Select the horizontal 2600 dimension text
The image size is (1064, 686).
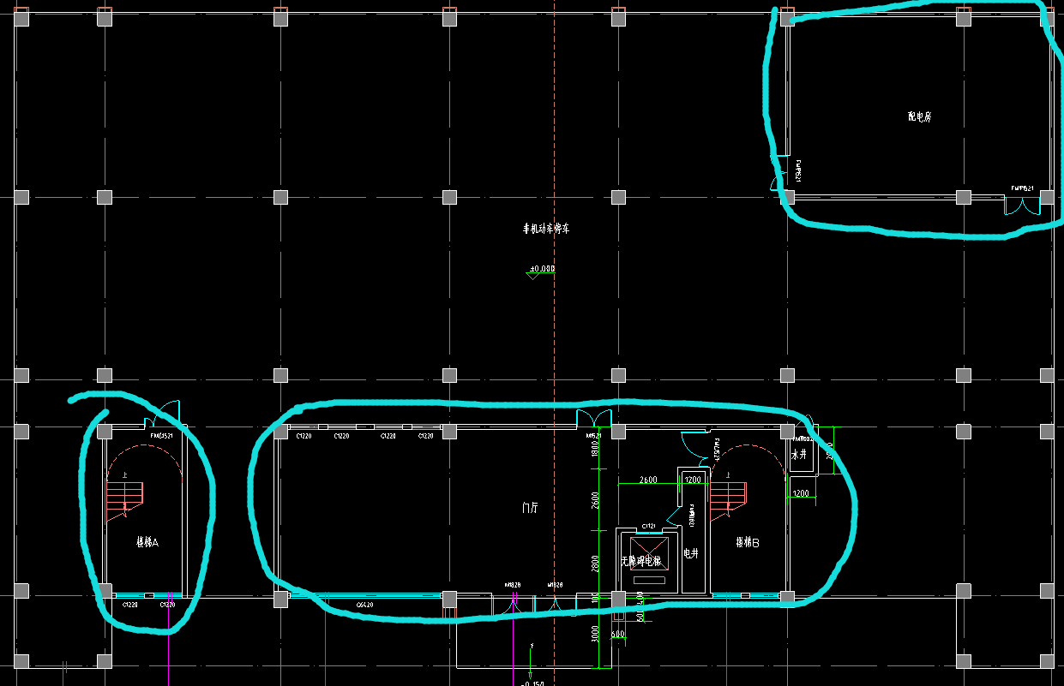tap(648, 480)
